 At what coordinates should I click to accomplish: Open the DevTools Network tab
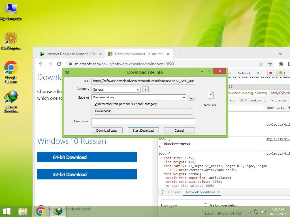244,73
